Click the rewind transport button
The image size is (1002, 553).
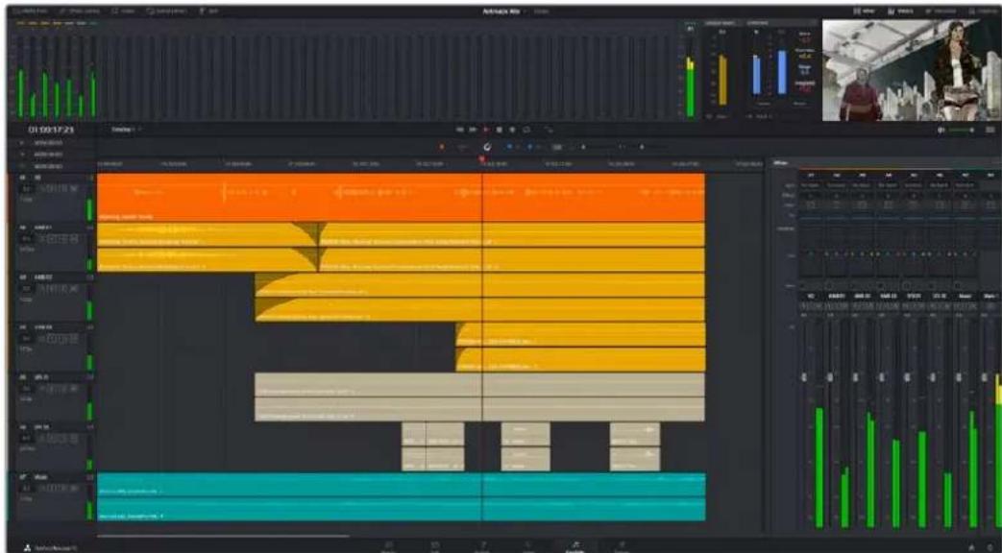tap(460, 130)
